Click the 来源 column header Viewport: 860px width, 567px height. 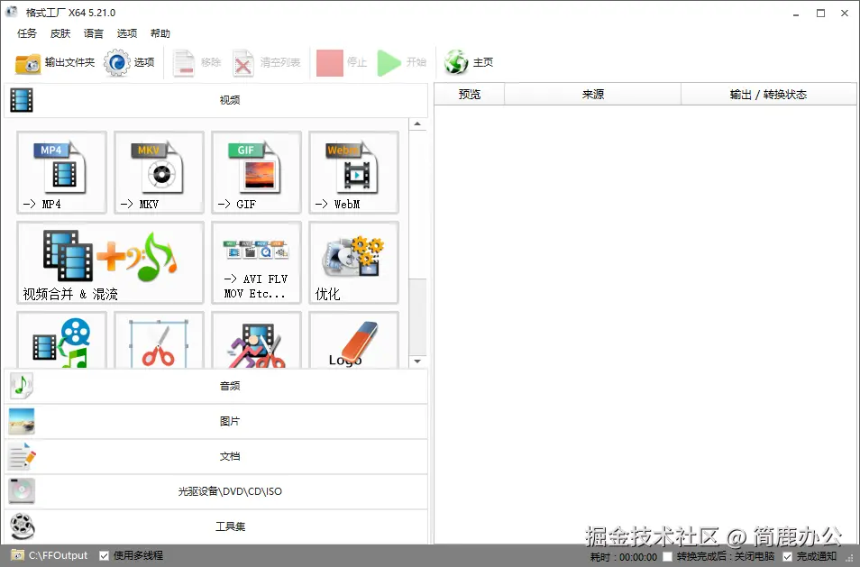pos(592,95)
